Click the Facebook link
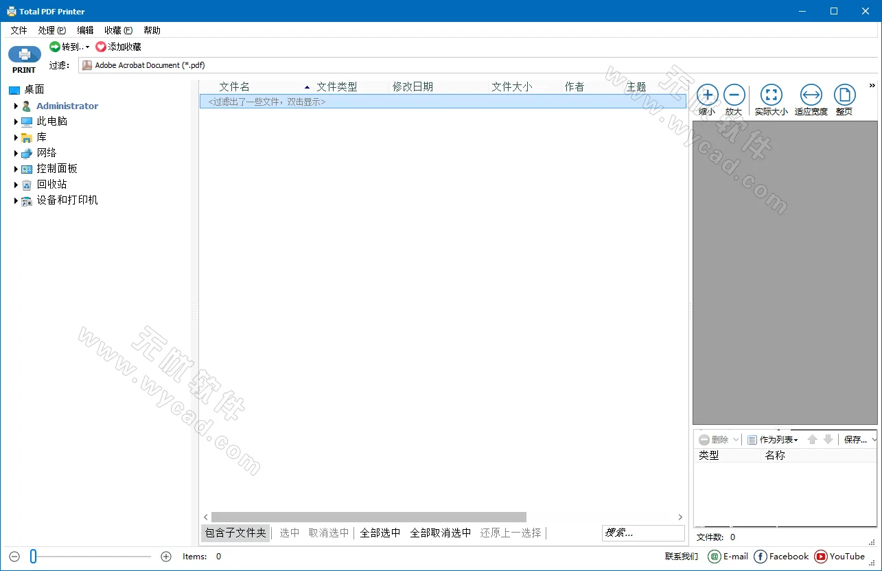Viewport: 882px width, 571px height. point(781,557)
